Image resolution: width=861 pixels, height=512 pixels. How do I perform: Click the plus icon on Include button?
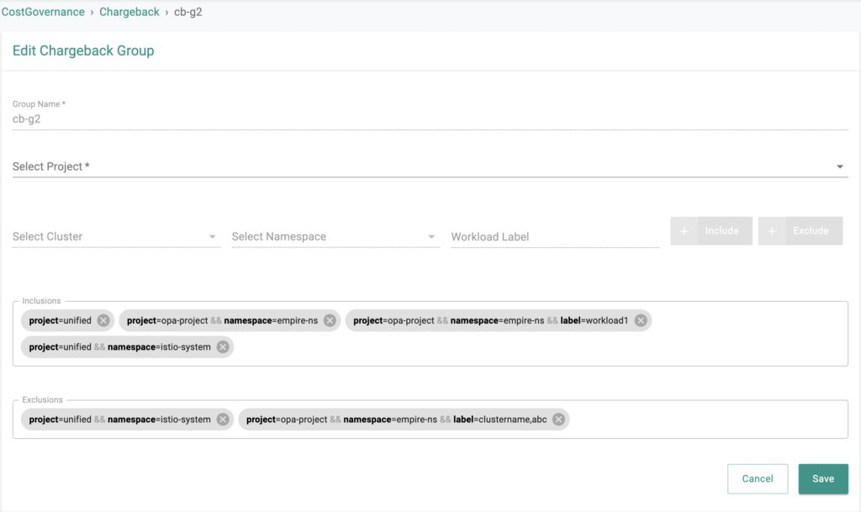(684, 231)
